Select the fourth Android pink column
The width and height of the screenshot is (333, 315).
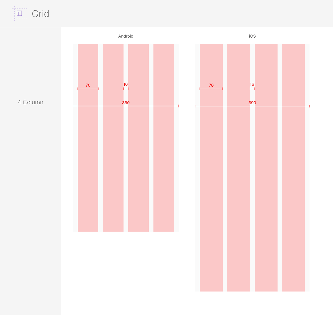pyautogui.click(x=164, y=137)
